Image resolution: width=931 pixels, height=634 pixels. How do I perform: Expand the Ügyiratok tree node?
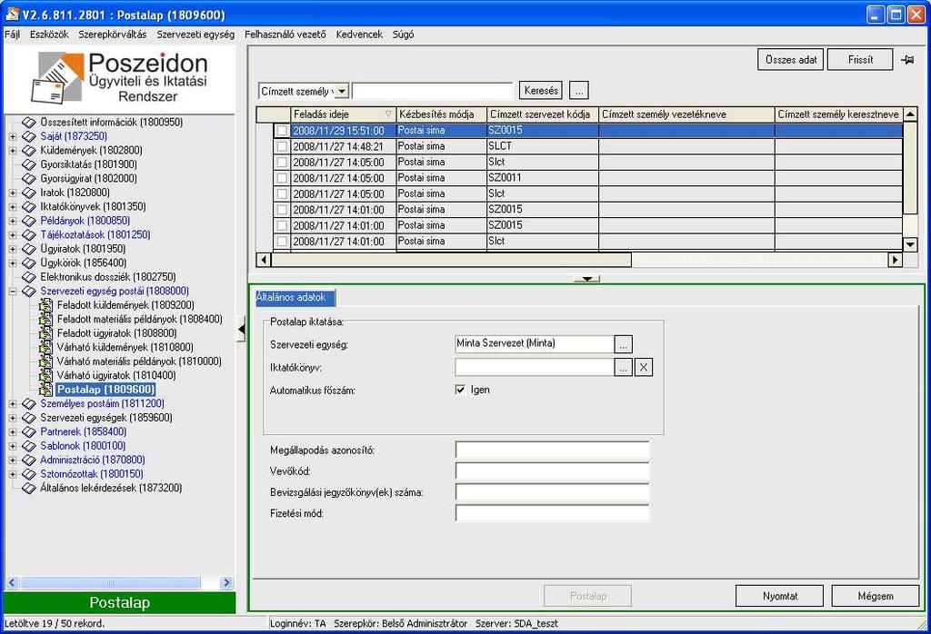[13, 249]
